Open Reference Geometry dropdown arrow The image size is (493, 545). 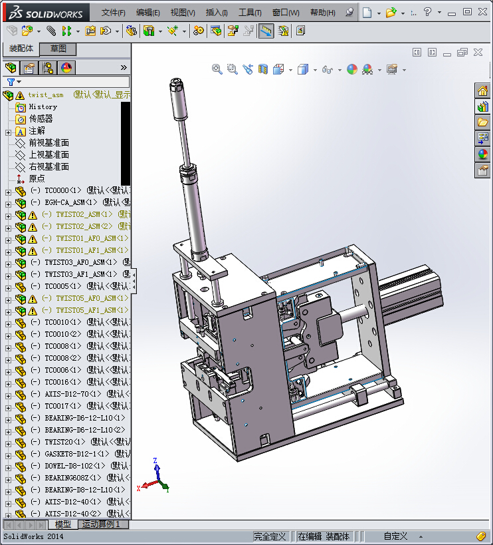pos(184,32)
